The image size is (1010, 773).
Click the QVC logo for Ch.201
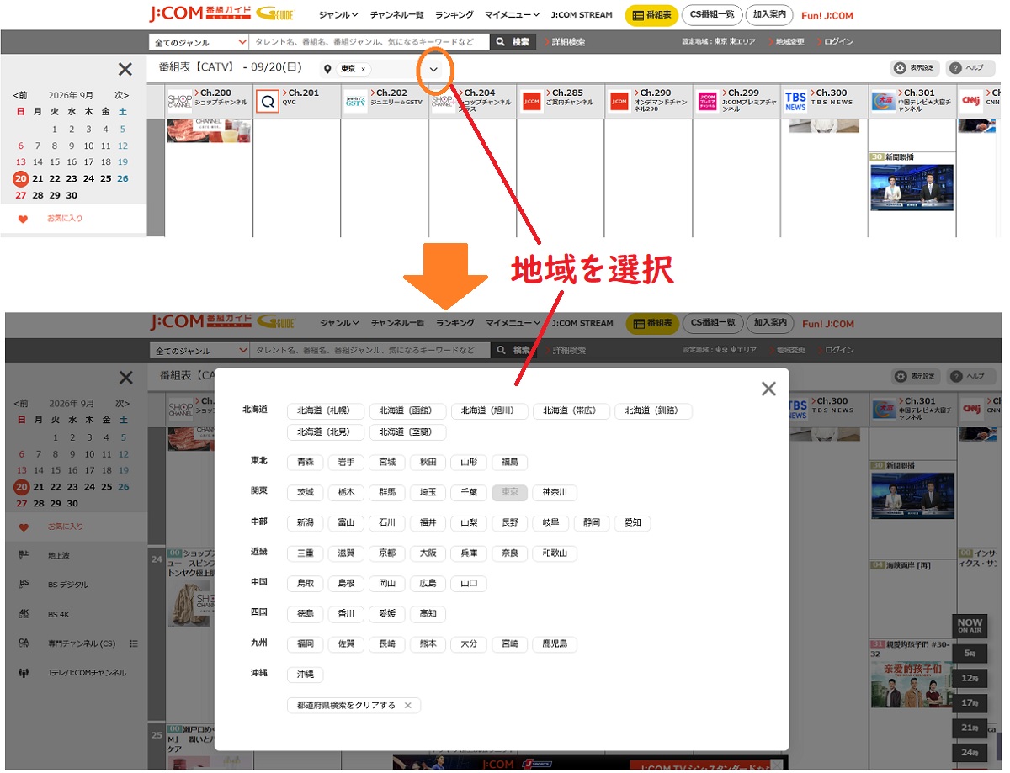pos(268,102)
